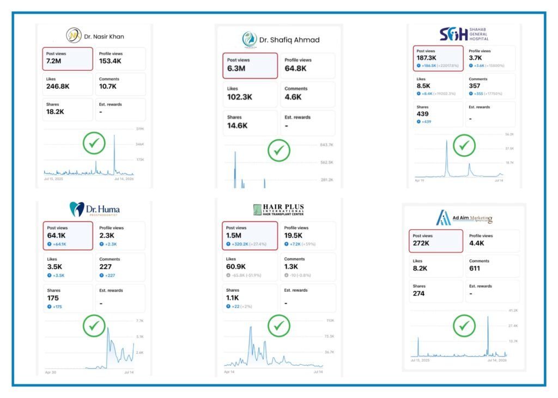Click the Apr 19 date under Shahab Hospital's chart
The width and height of the screenshot is (558, 398).
click(420, 181)
